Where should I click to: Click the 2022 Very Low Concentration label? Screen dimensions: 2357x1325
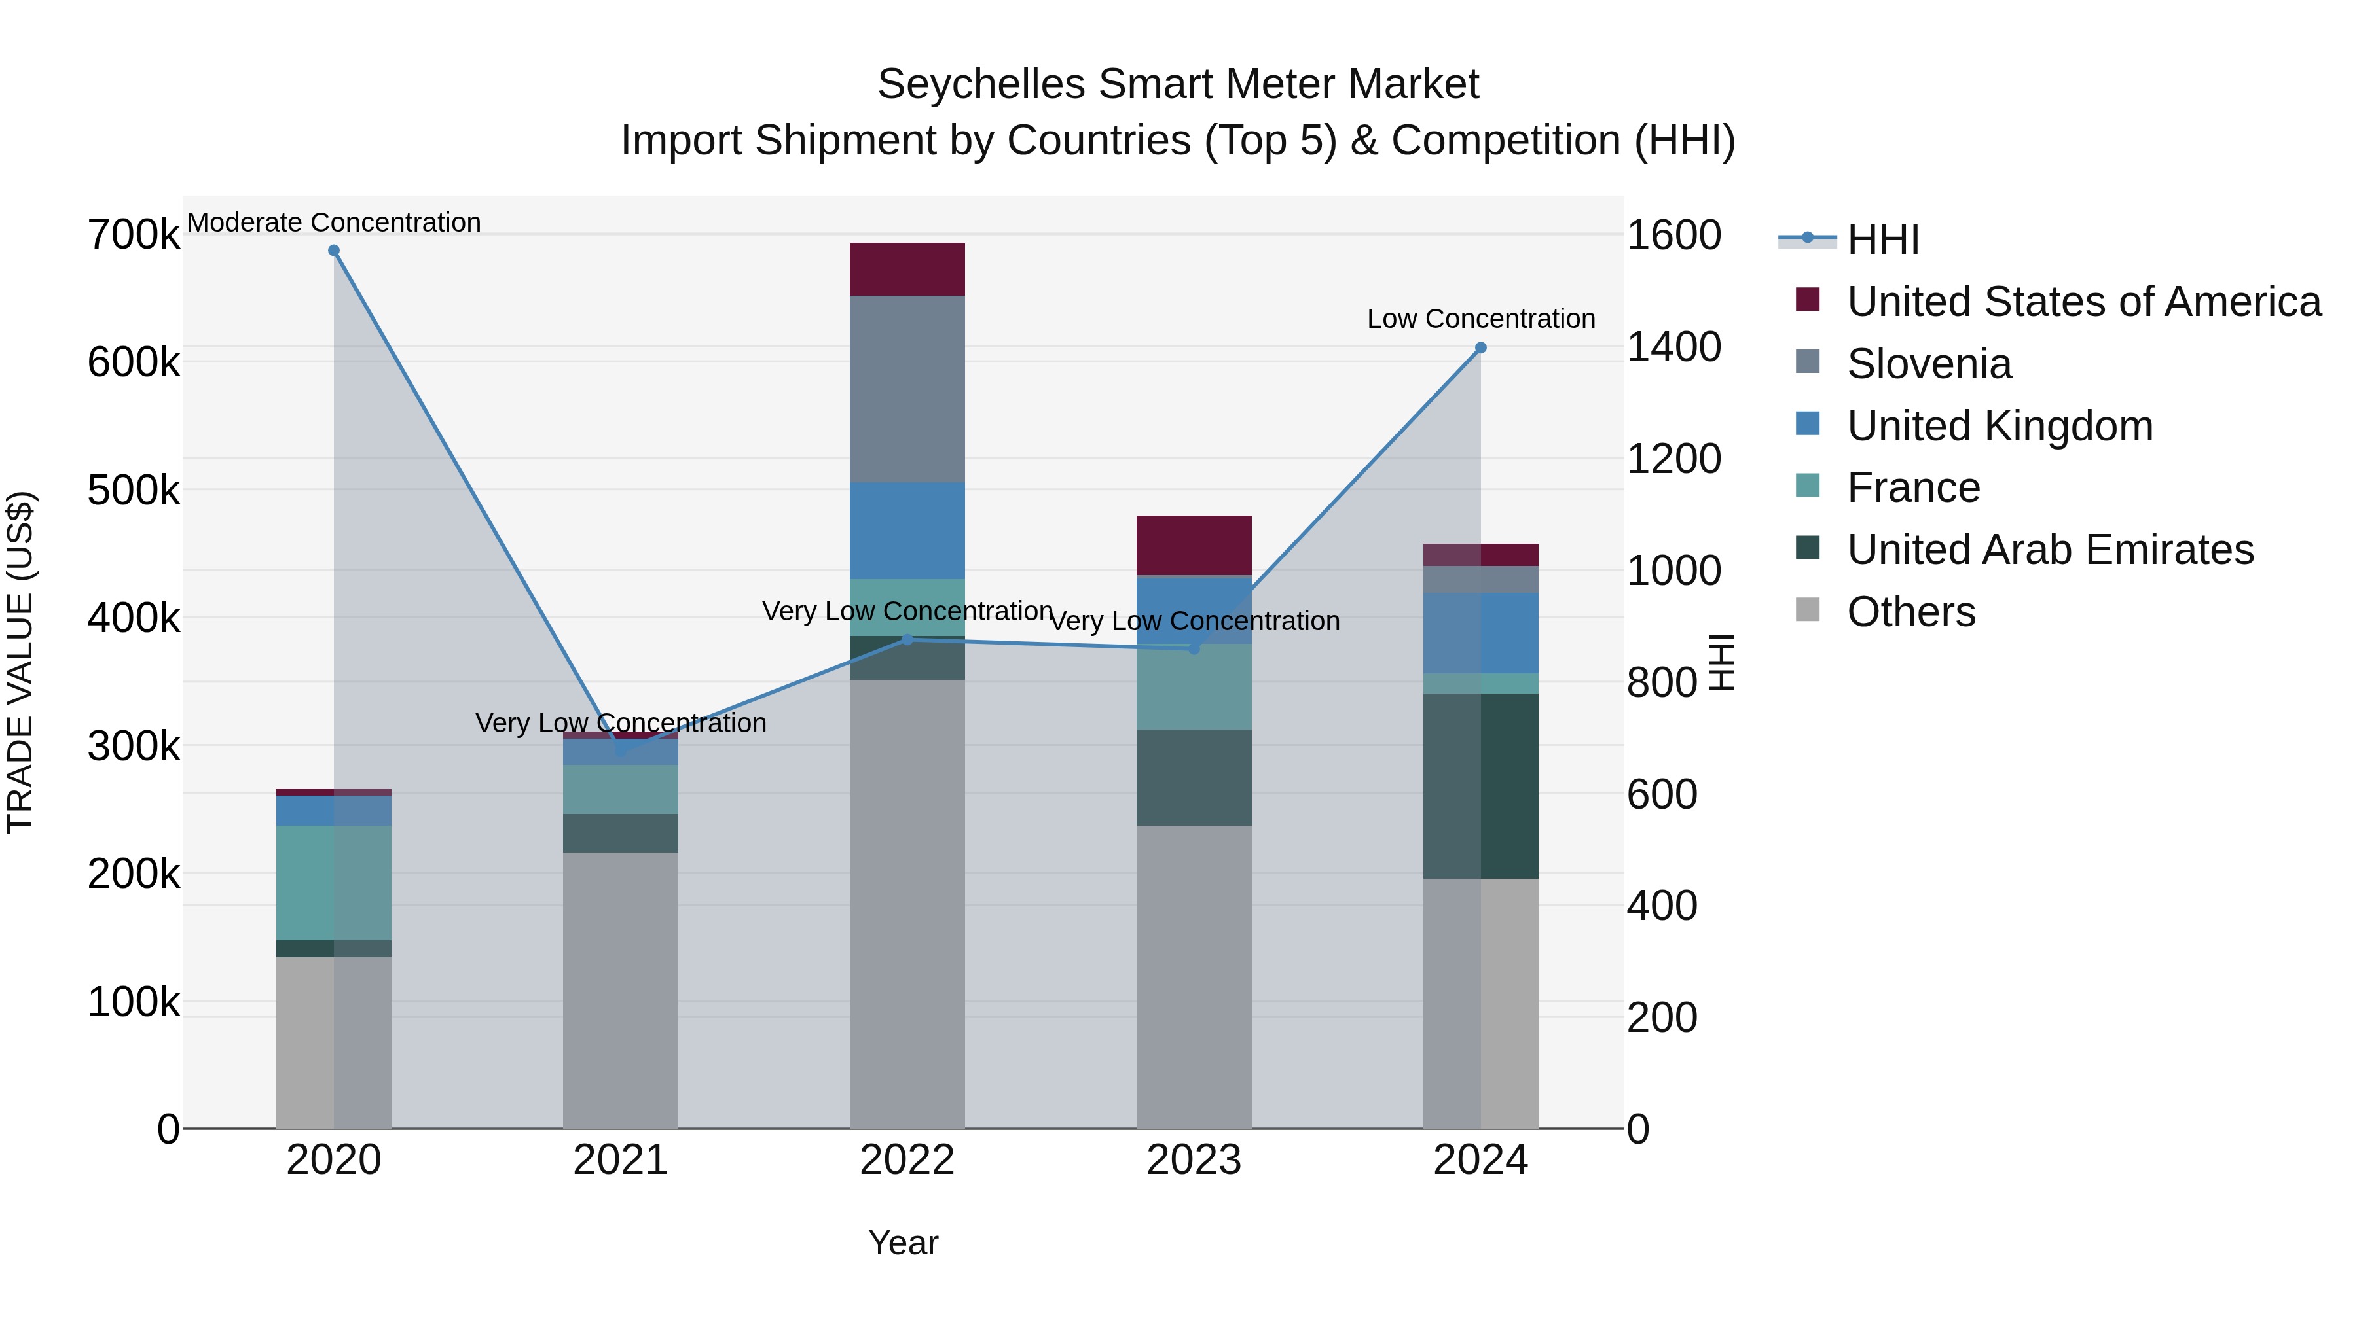point(907,611)
